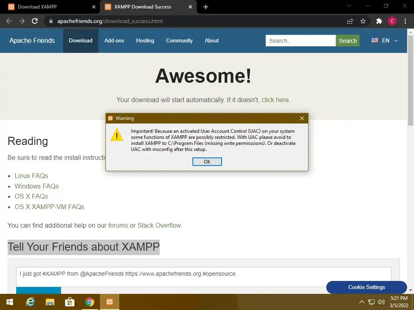
Task: Open File Explorer from taskbar
Action: [x=50, y=302]
